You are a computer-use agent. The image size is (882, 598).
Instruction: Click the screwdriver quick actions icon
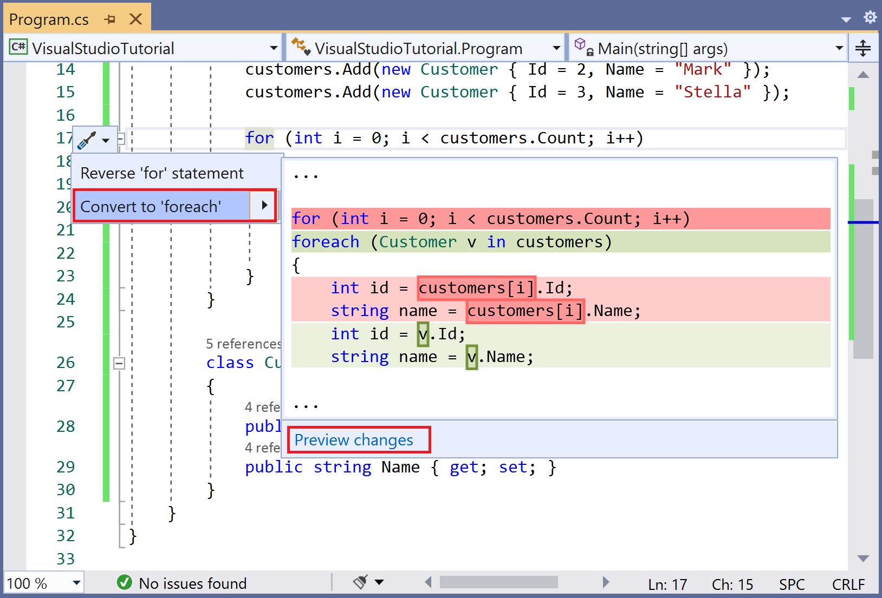pos(87,140)
